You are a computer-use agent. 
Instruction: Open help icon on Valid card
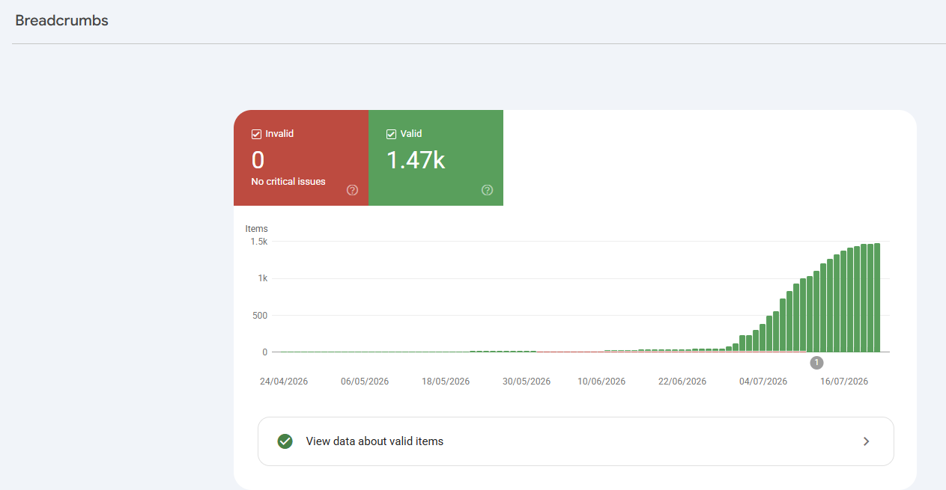[x=488, y=190]
